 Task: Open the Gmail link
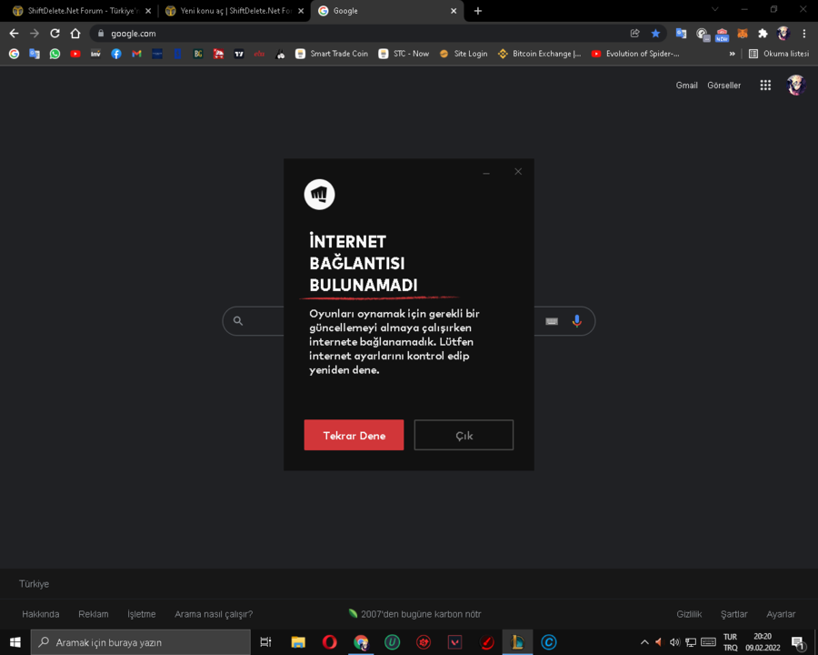[x=686, y=86]
